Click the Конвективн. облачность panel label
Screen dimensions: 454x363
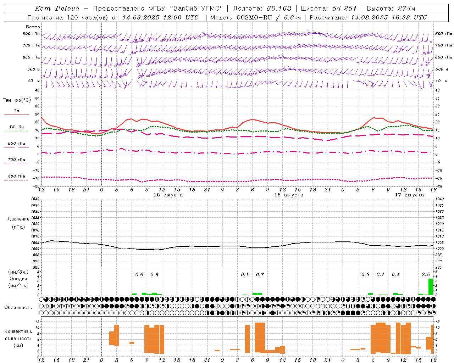pyautogui.click(x=18, y=338)
